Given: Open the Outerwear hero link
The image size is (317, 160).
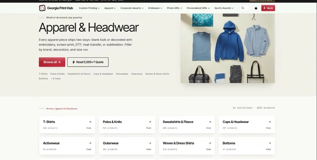Looking at the screenshot, I should tap(137, 74).
